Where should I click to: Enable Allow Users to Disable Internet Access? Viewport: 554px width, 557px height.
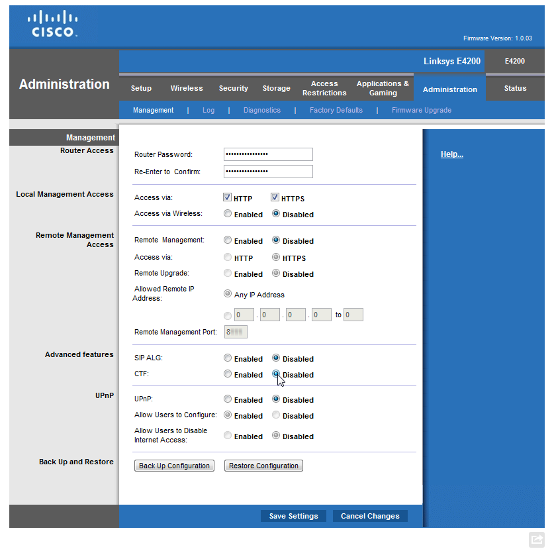(228, 436)
